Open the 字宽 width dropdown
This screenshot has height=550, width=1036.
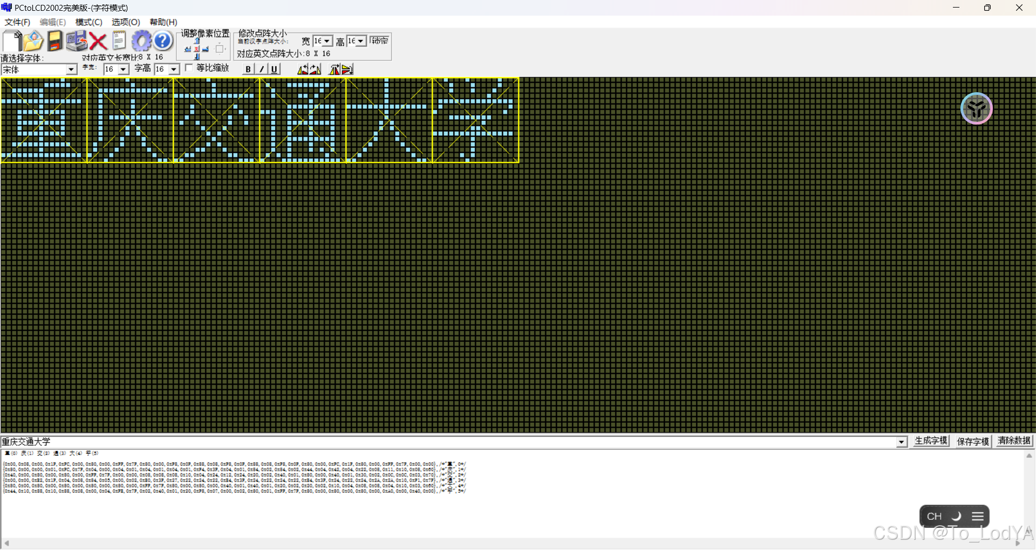pyautogui.click(x=123, y=69)
